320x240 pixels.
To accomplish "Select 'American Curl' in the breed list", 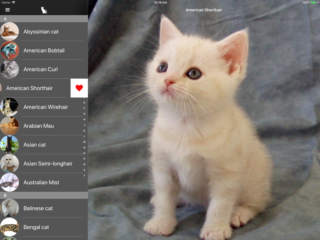I will coord(41,69).
